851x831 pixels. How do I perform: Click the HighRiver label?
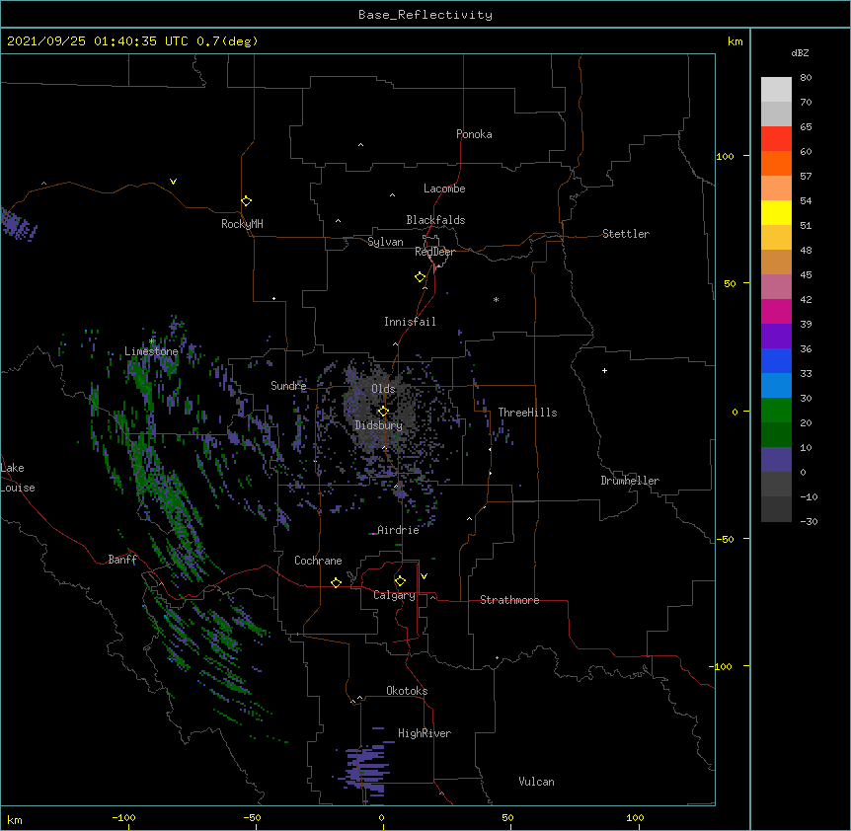(425, 733)
